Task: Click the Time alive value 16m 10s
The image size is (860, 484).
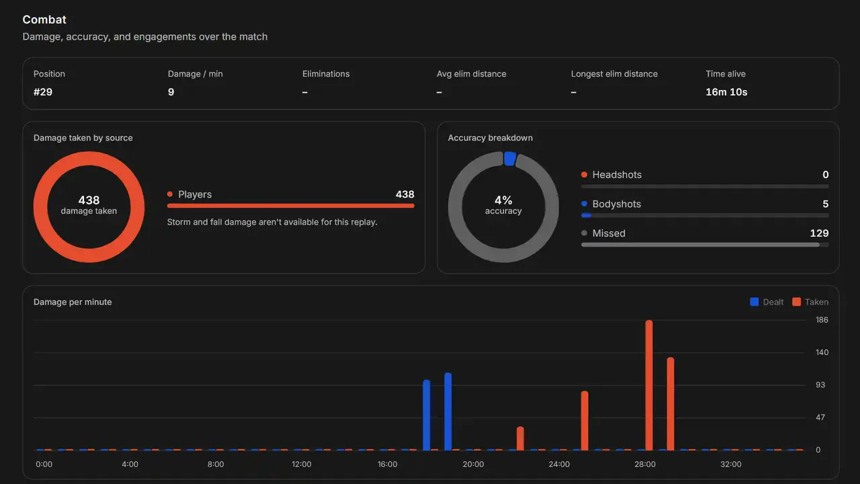Action: pyautogui.click(x=726, y=91)
